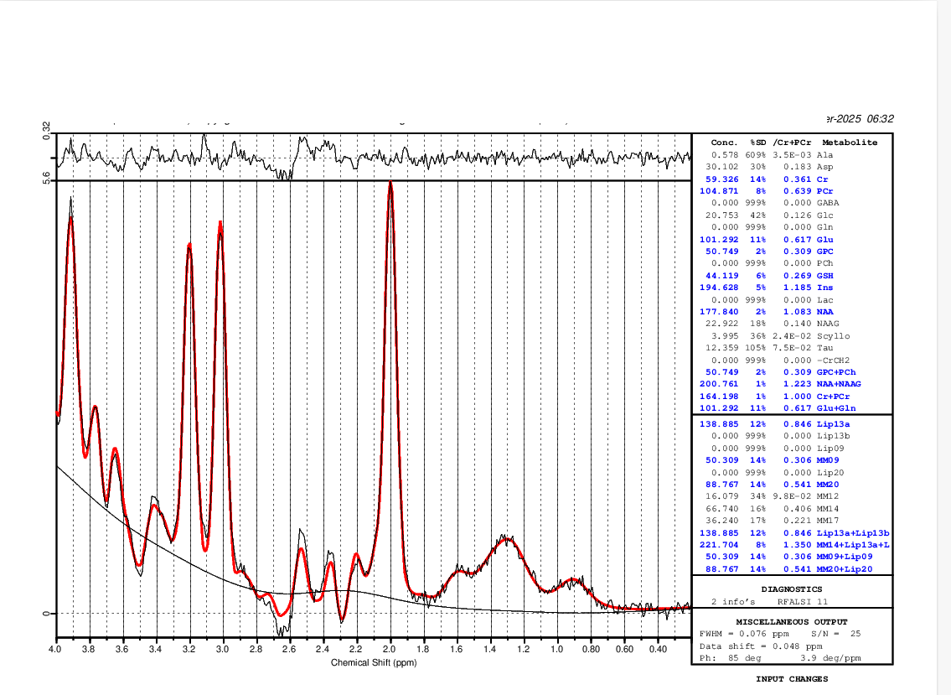Image resolution: width=951 pixels, height=695 pixels.
Task: Click the DIAGNOSTICS section heading
Action: [x=792, y=589]
